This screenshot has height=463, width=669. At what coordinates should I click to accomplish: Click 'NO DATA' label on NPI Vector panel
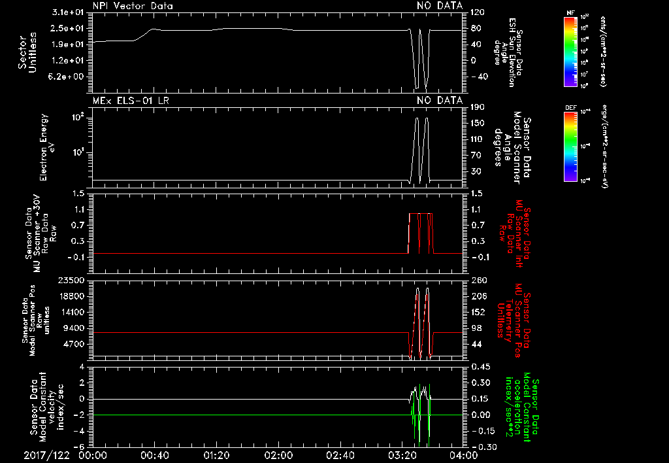tap(440, 6)
